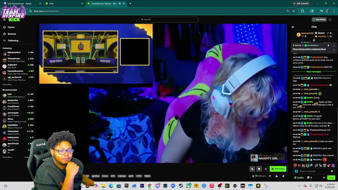Open Steam from the taskbar

coord(181,186)
